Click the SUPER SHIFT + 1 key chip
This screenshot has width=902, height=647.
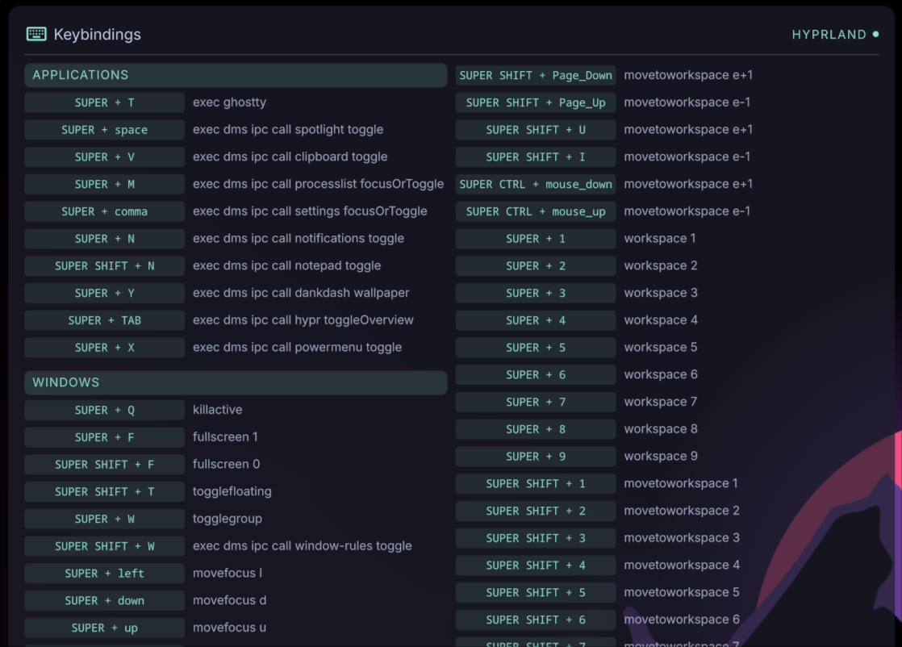536,484
